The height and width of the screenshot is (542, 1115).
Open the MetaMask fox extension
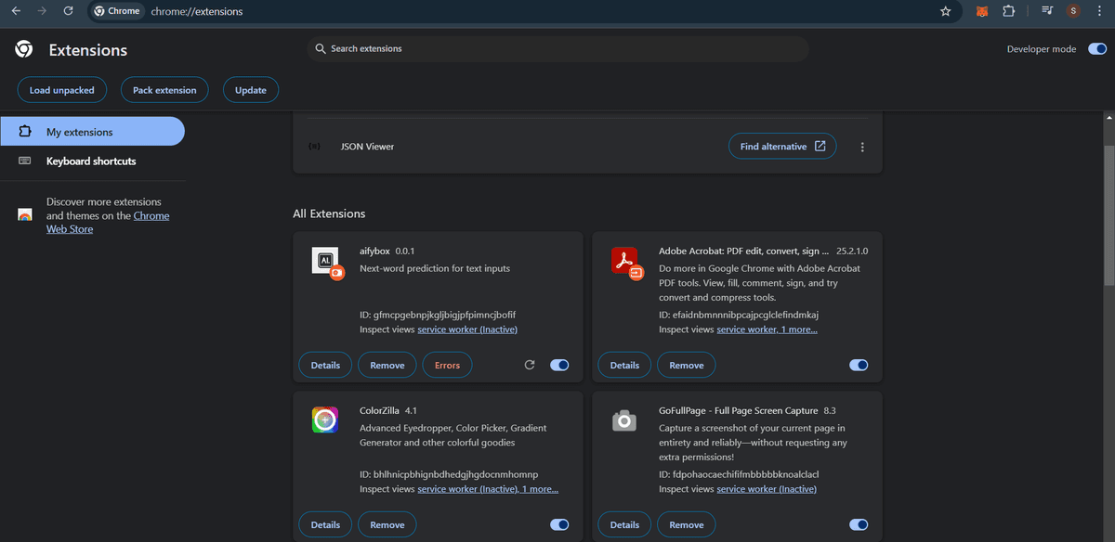pyautogui.click(x=982, y=11)
